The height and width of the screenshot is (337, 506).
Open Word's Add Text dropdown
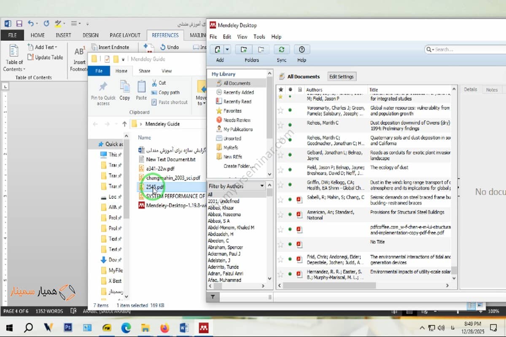43,47
